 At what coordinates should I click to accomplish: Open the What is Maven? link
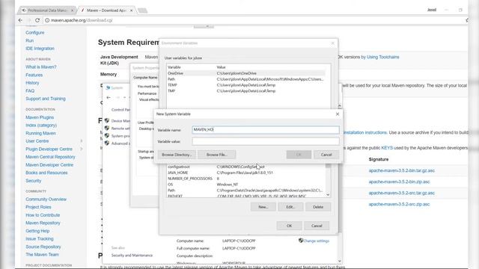click(41, 67)
